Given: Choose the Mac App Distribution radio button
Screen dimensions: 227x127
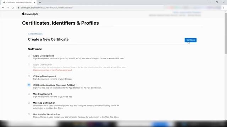Looking at the screenshot, I should [x=29, y=103].
